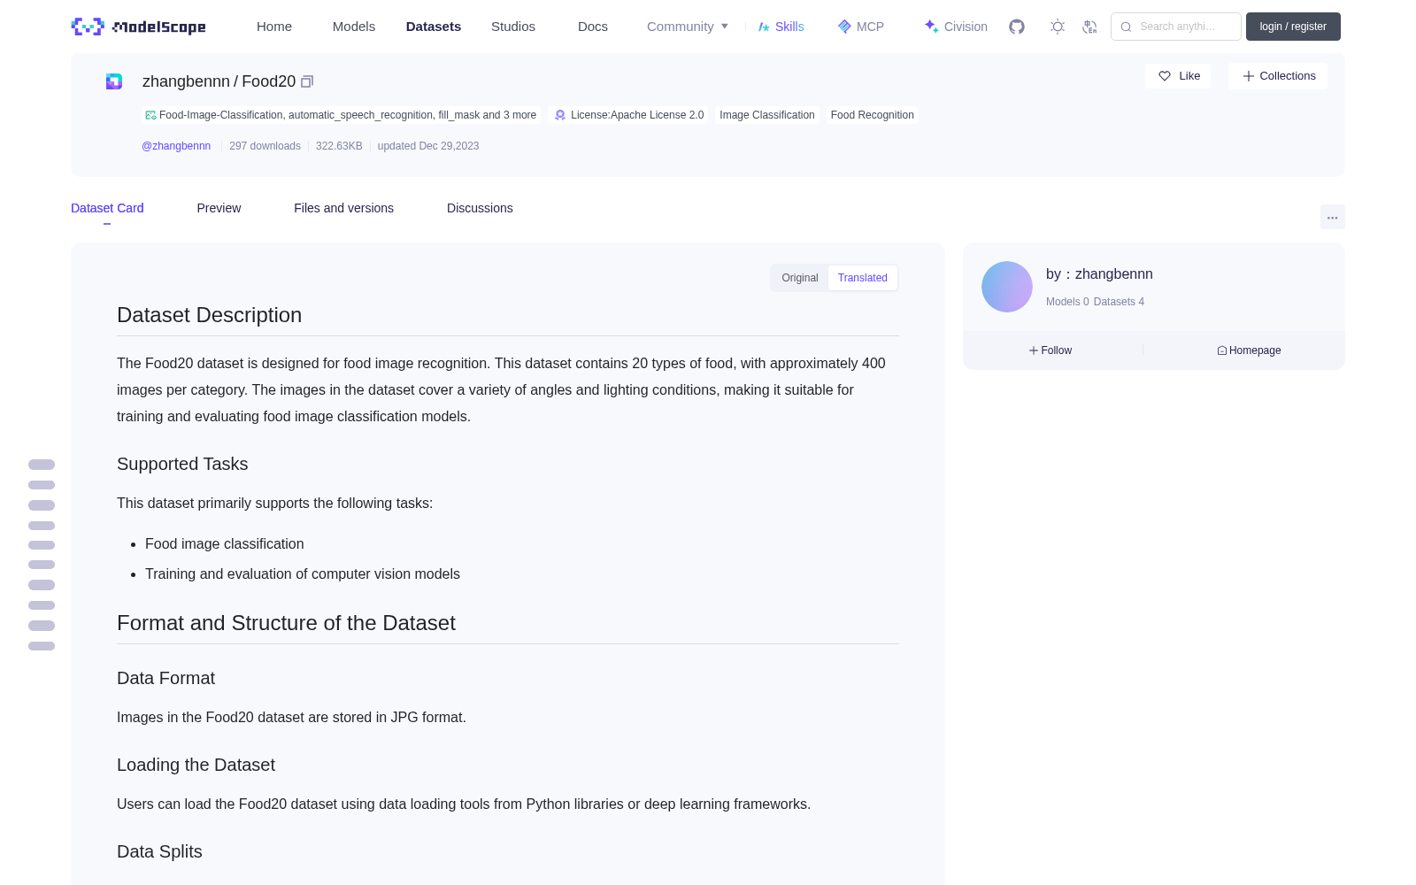Open the GitHub icon link
1416x885 pixels.
(1017, 27)
